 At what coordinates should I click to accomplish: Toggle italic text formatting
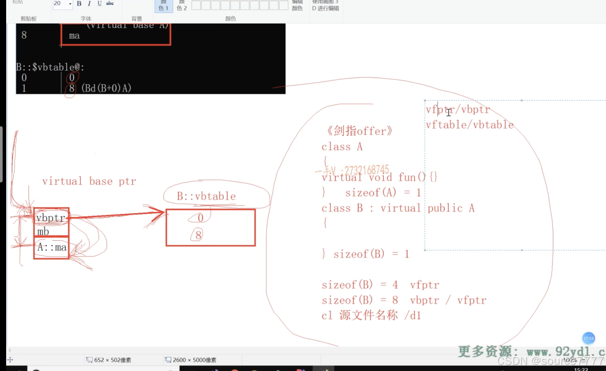pyautogui.click(x=89, y=4)
